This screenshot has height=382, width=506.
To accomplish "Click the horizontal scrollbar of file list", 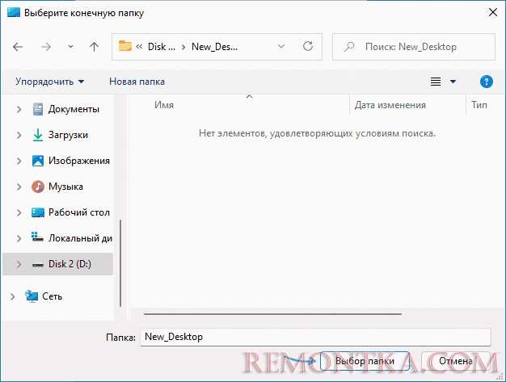I will 272,313.
